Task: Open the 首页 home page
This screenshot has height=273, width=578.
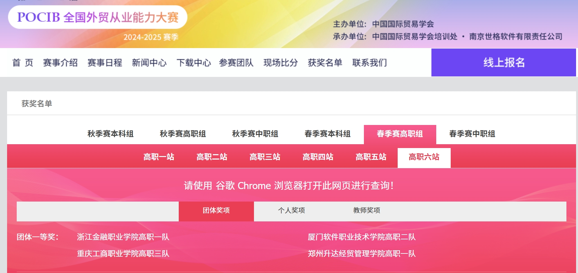Action: [23, 63]
